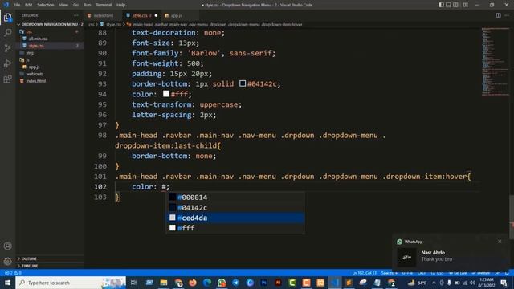Expand the TIMELINE section
514x289 pixels.
click(x=49, y=266)
